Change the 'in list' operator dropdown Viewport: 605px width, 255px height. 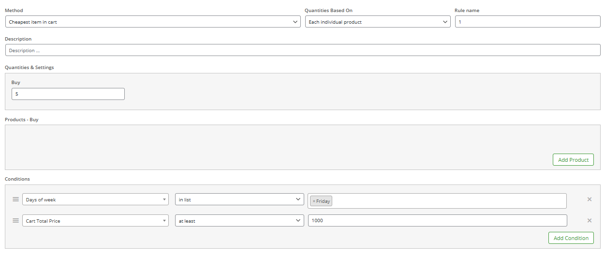click(239, 199)
